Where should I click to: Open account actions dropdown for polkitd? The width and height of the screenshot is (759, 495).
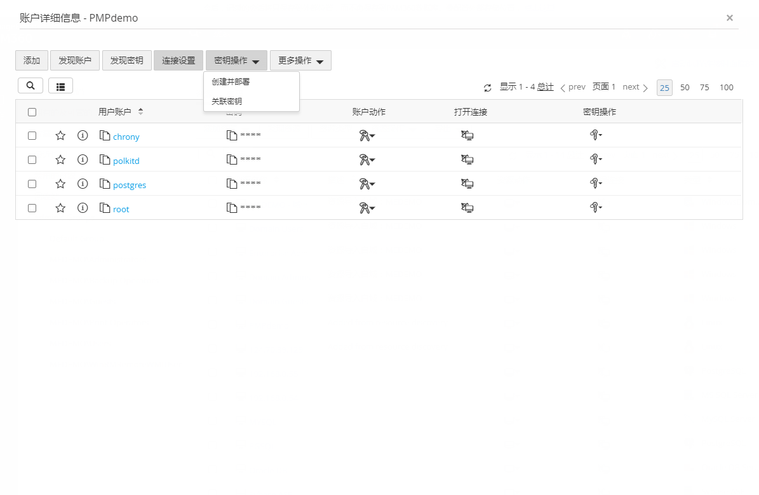click(x=366, y=159)
